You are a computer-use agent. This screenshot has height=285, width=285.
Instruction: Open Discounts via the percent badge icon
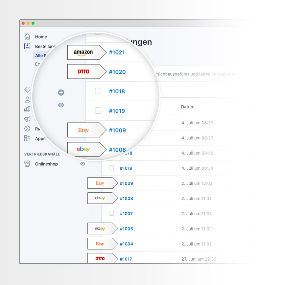click(27, 129)
